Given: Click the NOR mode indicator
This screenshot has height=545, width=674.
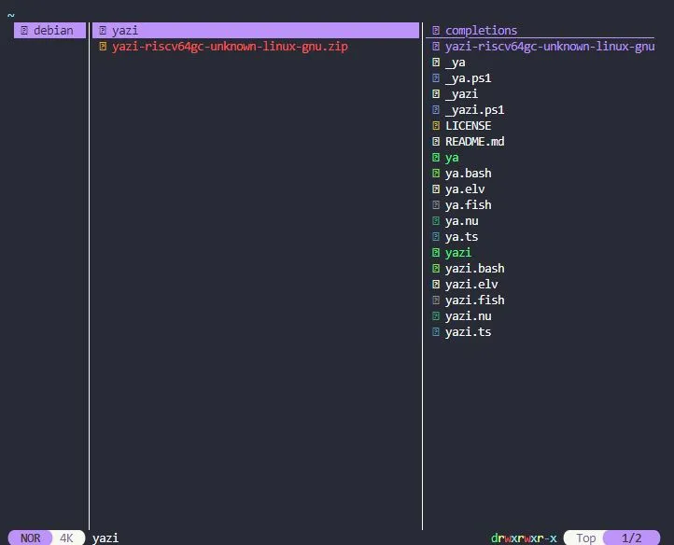Looking at the screenshot, I should point(30,538).
